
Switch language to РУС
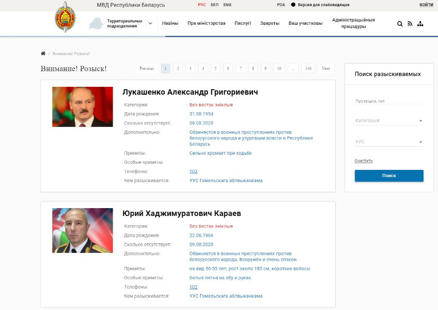pos(202,5)
